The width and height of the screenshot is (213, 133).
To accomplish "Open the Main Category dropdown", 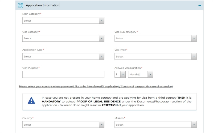I will point(61,20).
